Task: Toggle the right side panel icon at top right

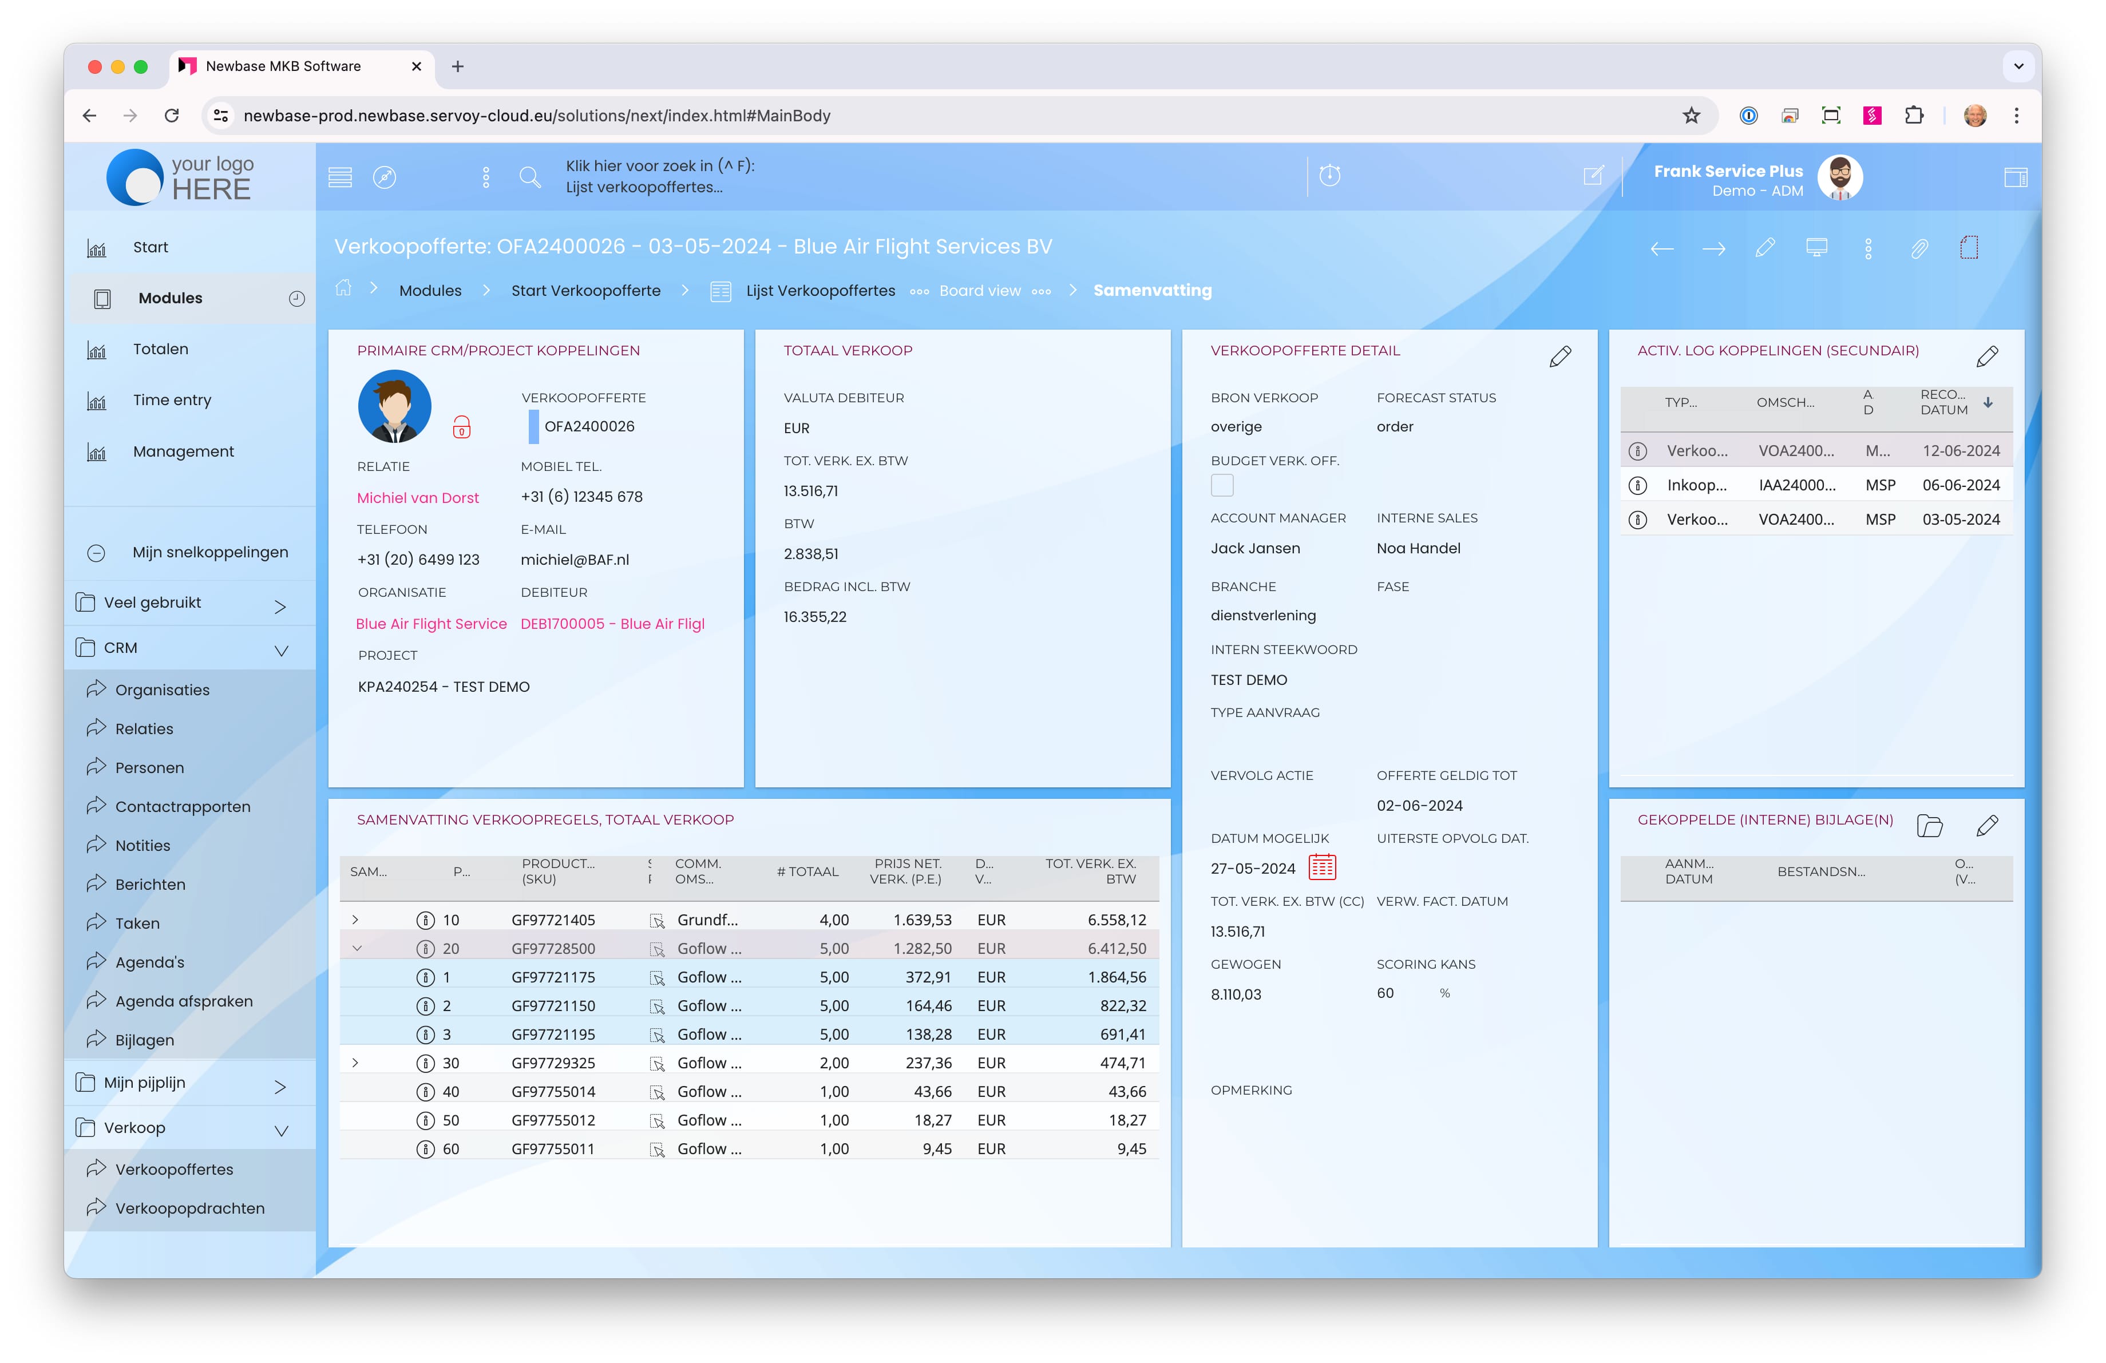Action: tap(2015, 177)
